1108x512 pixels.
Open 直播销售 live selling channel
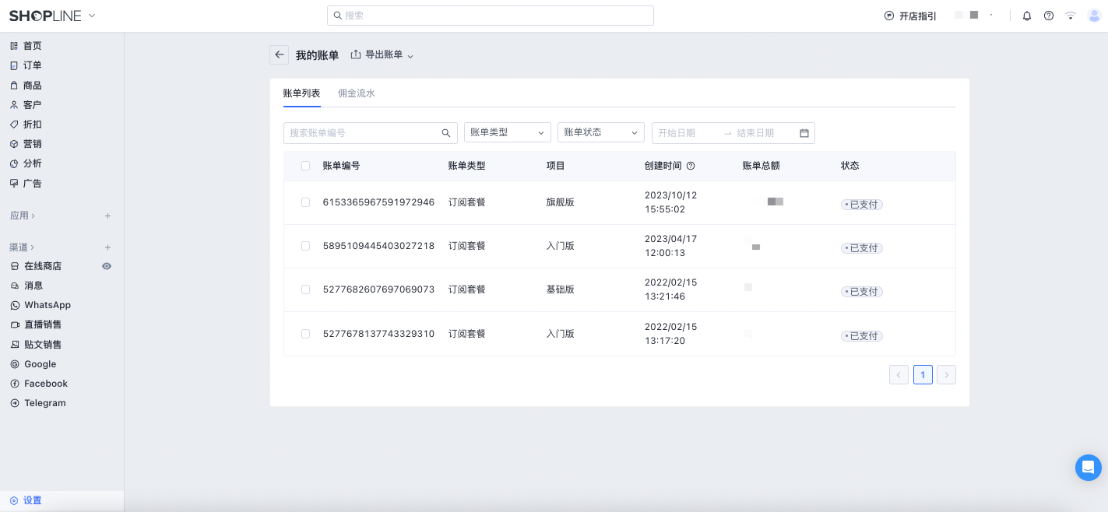click(43, 324)
